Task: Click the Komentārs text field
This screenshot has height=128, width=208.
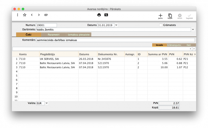Action: pos(115,40)
